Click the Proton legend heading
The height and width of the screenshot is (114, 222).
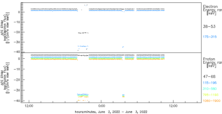[x=209, y=59]
